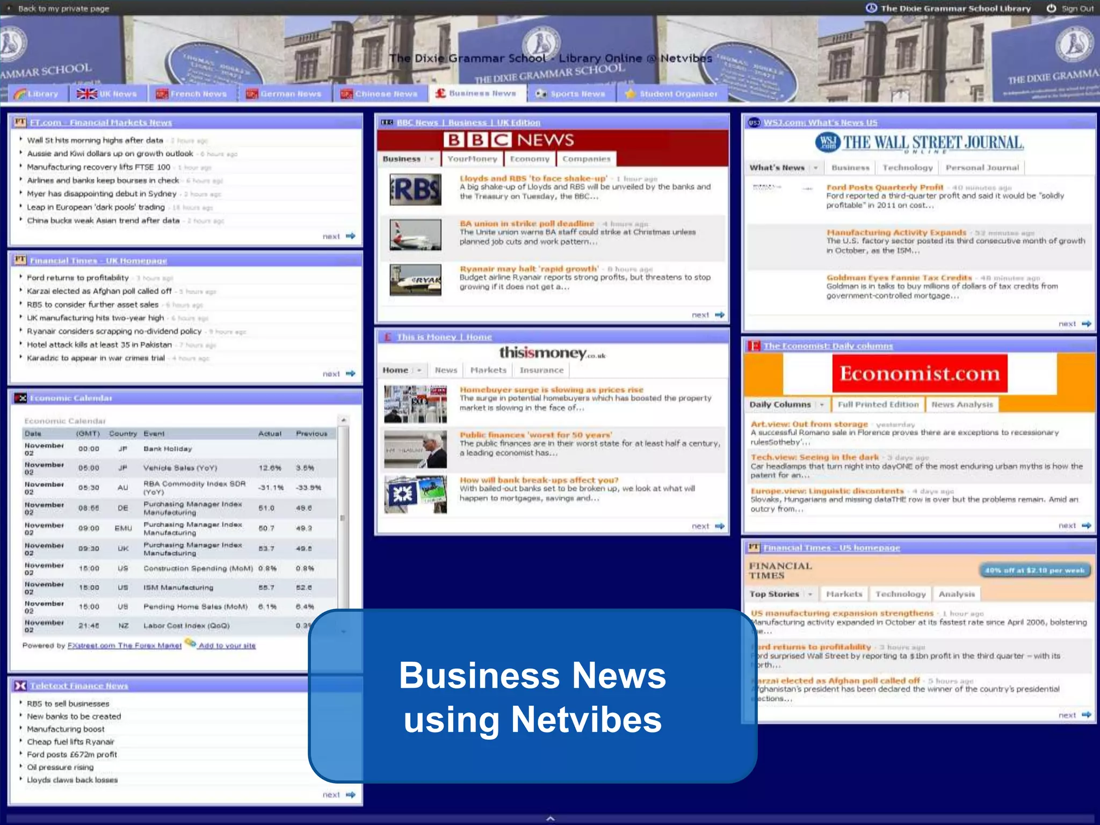
Task: Open dropdown arrow next to thisismoney Home tab
Action: pyautogui.click(x=419, y=370)
